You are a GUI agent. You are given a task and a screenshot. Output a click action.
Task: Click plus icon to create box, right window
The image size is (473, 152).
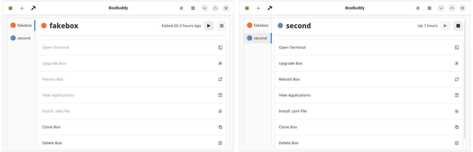click(x=258, y=8)
